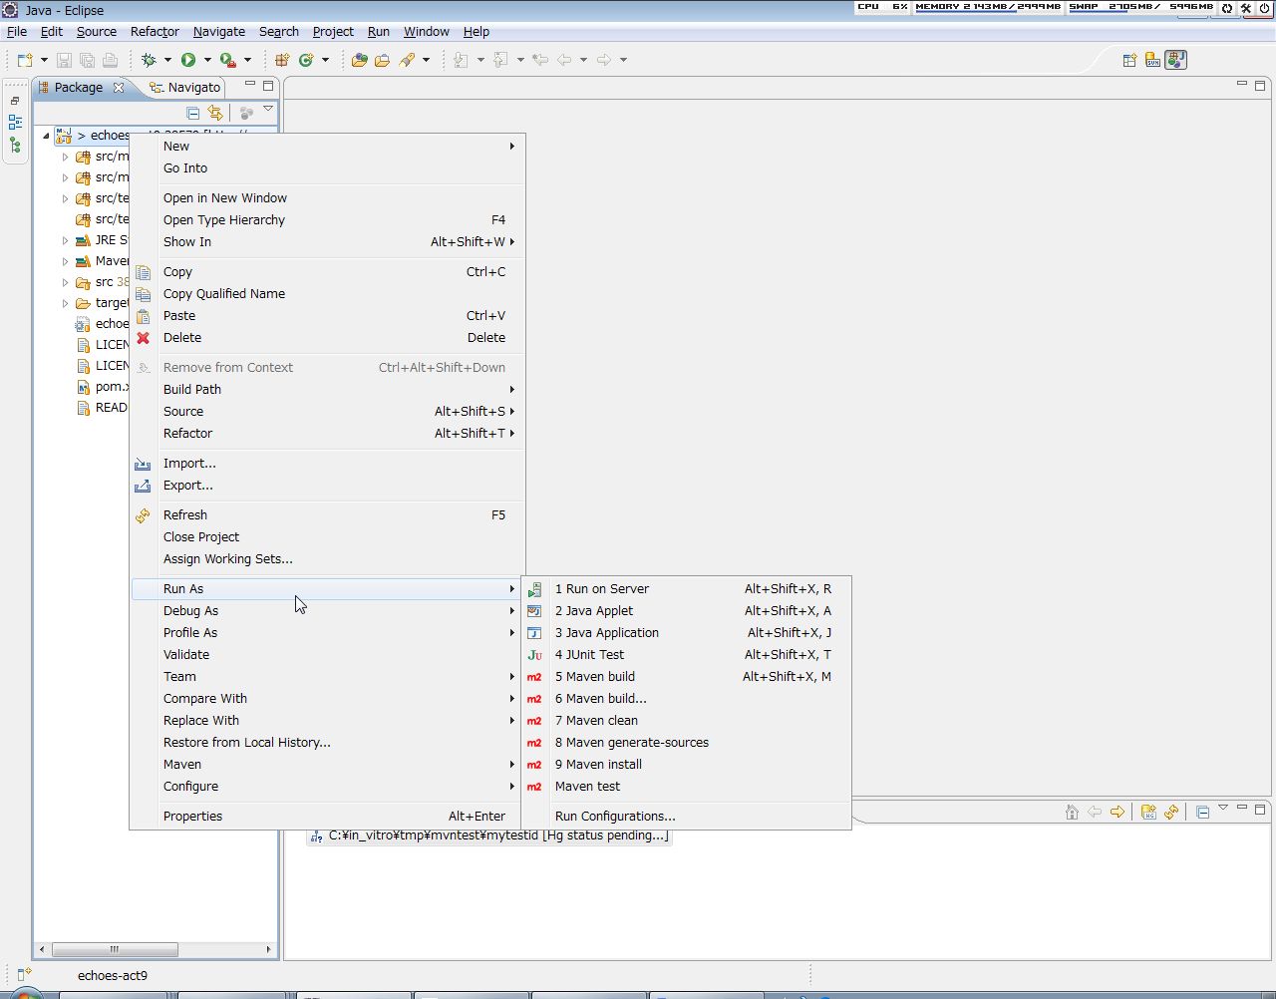Switch to the SVN Repository perspective icon
The image size is (1276, 999).
tap(1152, 60)
